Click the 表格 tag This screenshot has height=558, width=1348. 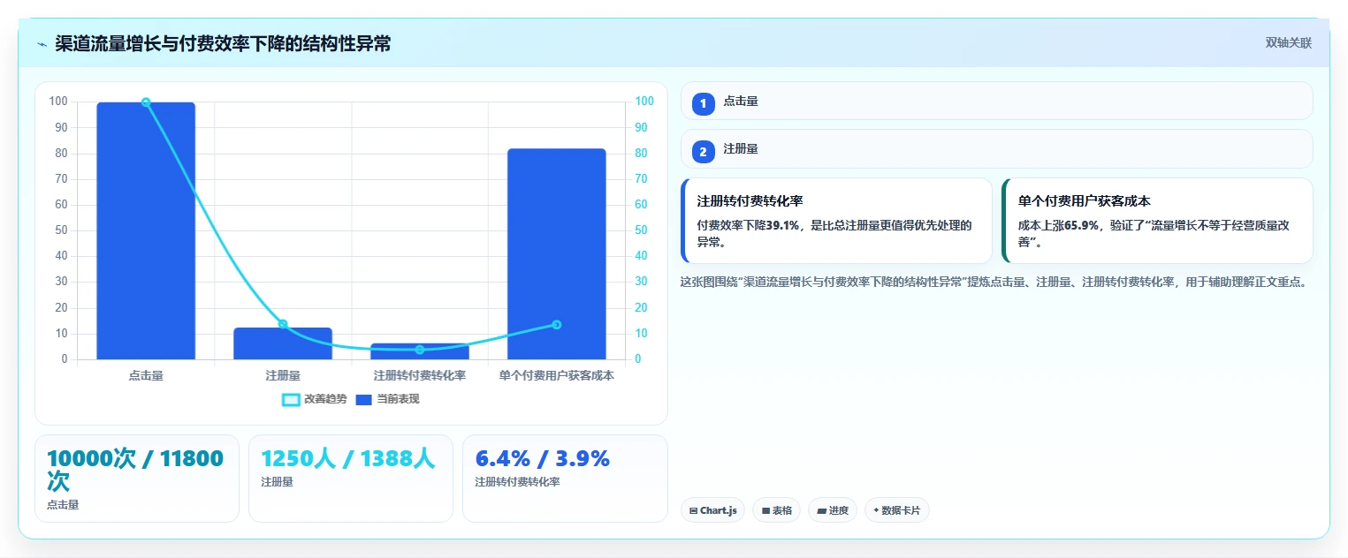click(x=777, y=510)
